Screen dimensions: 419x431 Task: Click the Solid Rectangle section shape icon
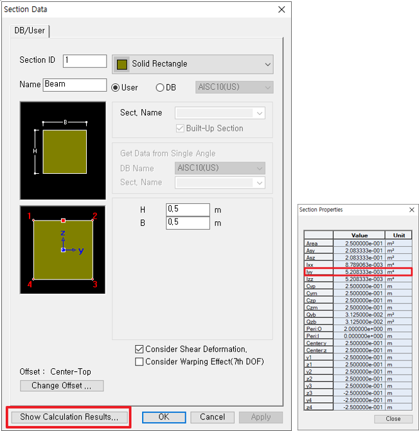click(x=122, y=64)
